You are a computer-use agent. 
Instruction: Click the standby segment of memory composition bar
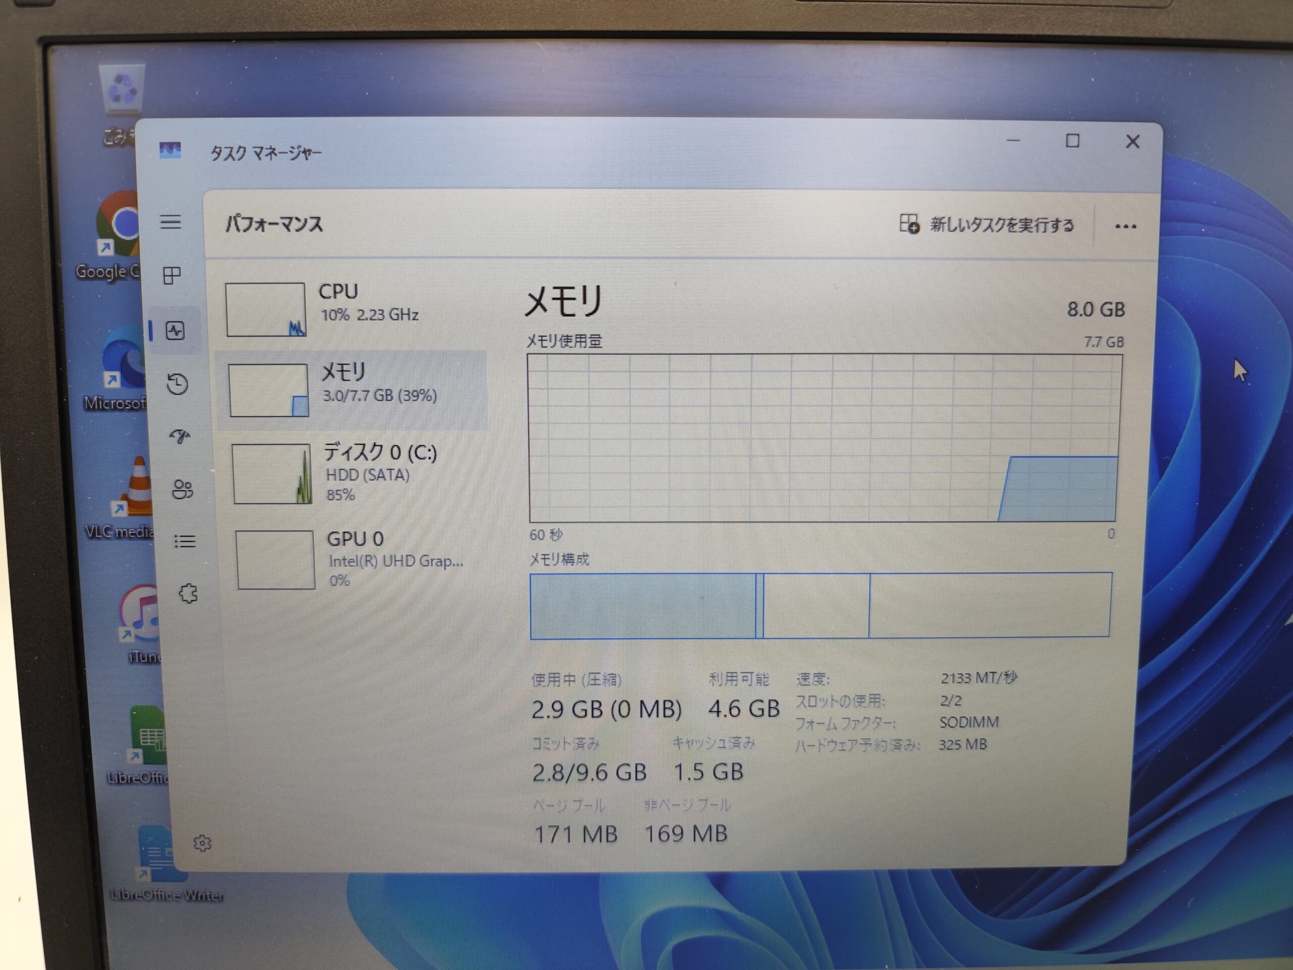pos(816,606)
